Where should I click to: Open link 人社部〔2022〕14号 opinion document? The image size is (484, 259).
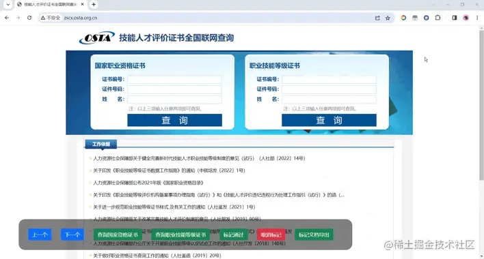coord(199,158)
